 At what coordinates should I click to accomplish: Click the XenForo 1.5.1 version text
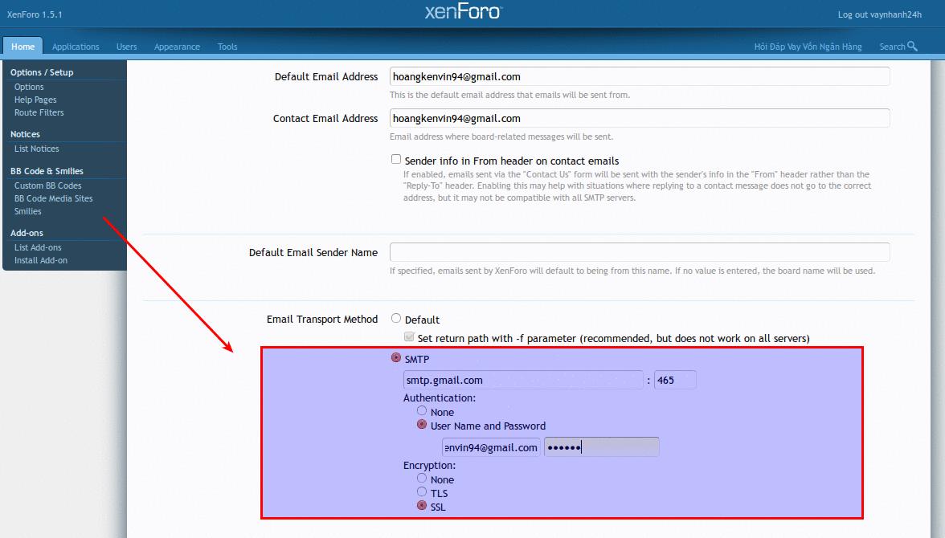point(35,14)
